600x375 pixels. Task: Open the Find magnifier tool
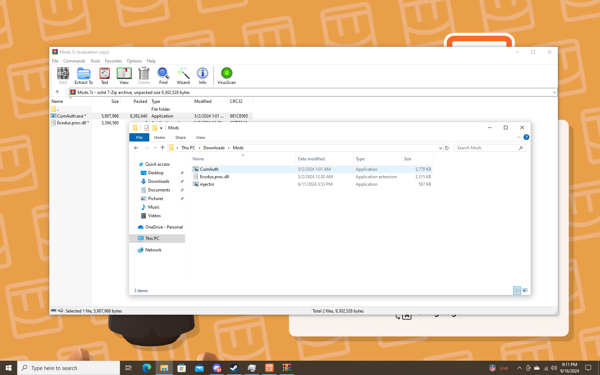click(x=163, y=76)
